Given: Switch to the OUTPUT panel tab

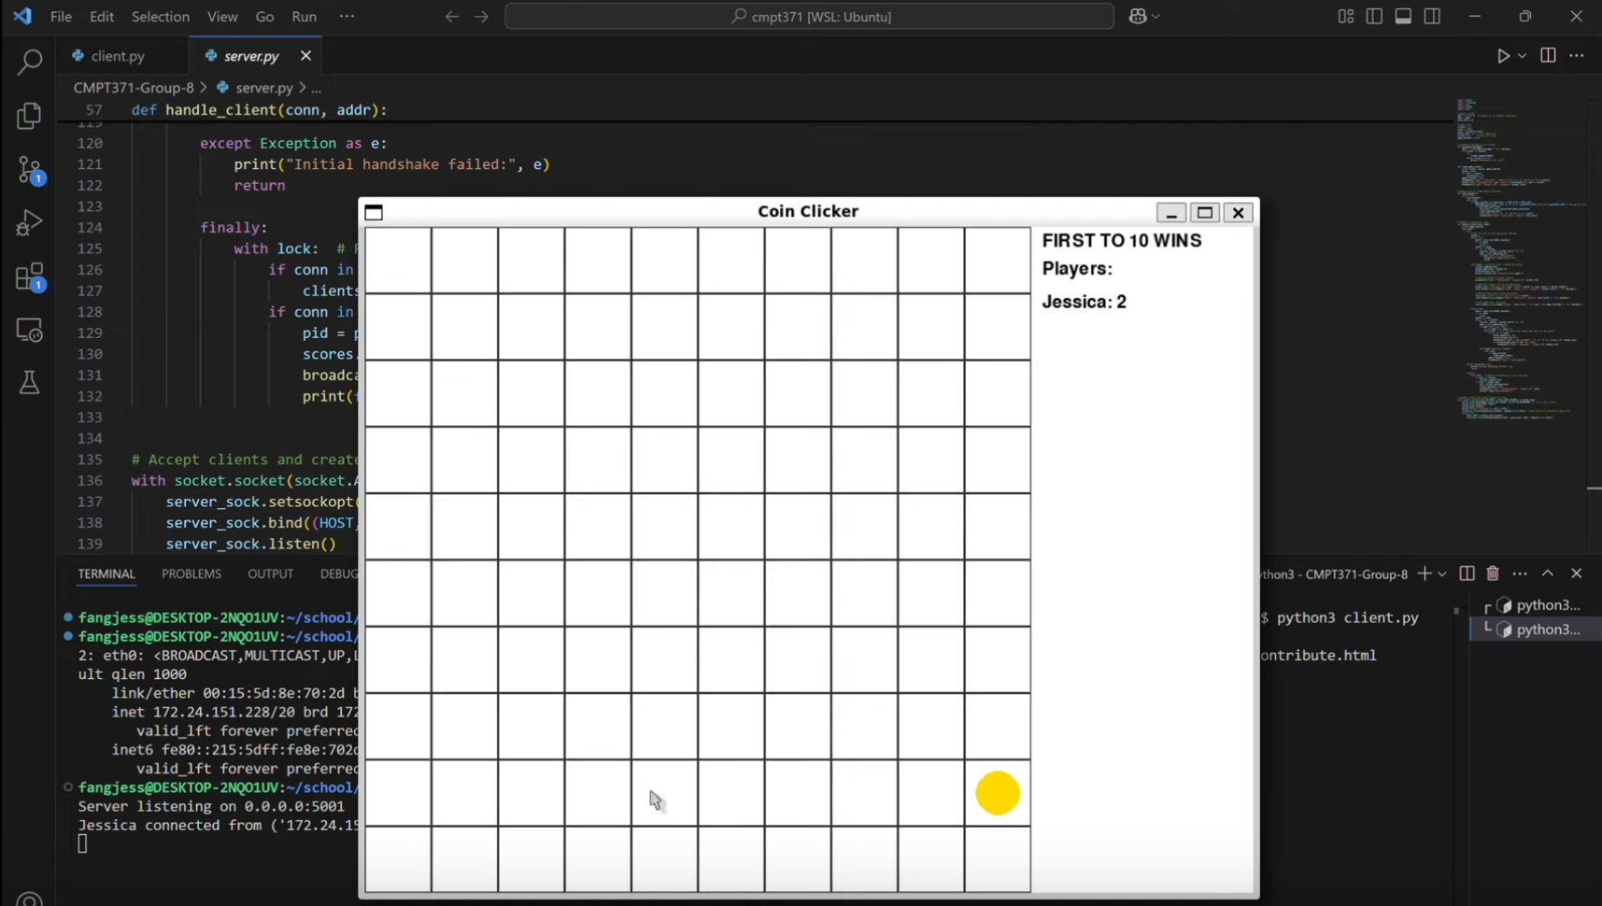Looking at the screenshot, I should [270, 573].
